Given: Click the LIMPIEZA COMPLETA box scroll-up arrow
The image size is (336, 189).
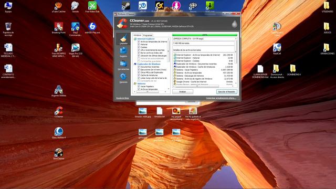Looking at the screenshot, I should pos(236,39).
